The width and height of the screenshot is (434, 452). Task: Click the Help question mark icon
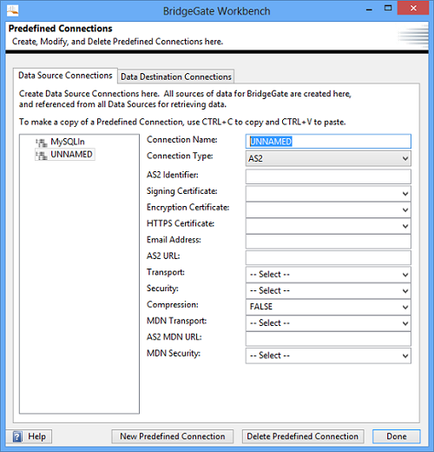pyautogui.click(x=17, y=436)
